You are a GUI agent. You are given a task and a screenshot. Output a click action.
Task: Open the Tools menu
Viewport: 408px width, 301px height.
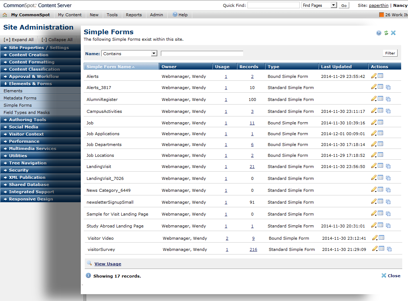tap(112, 15)
